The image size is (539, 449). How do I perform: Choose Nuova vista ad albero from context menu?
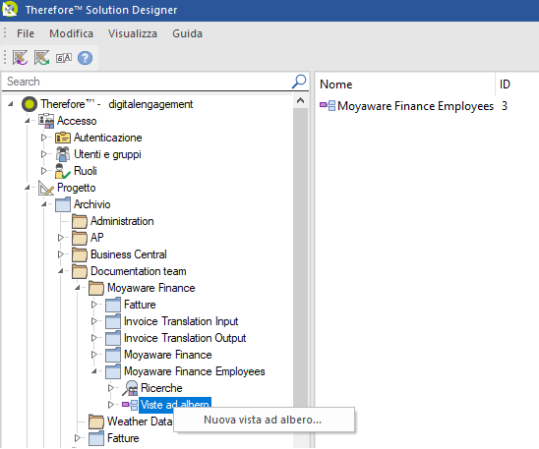(x=264, y=420)
